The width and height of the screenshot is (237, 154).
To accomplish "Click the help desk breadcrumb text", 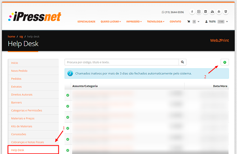I will [33, 37].
